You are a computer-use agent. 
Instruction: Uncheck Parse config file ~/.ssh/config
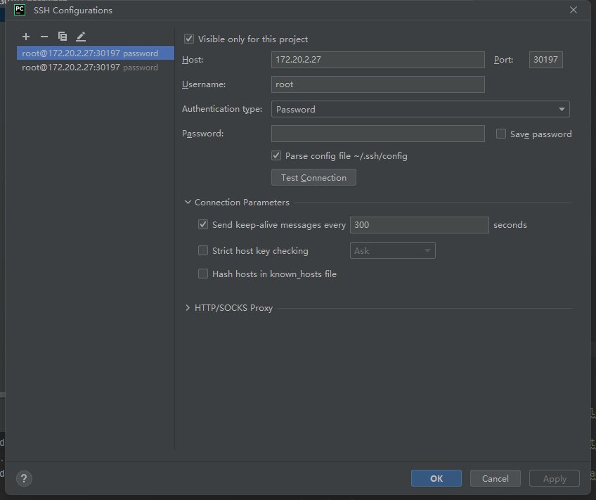pyautogui.click(x=276, y=155)
